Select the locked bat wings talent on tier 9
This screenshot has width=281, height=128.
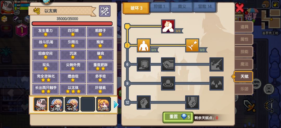(216, 83)
